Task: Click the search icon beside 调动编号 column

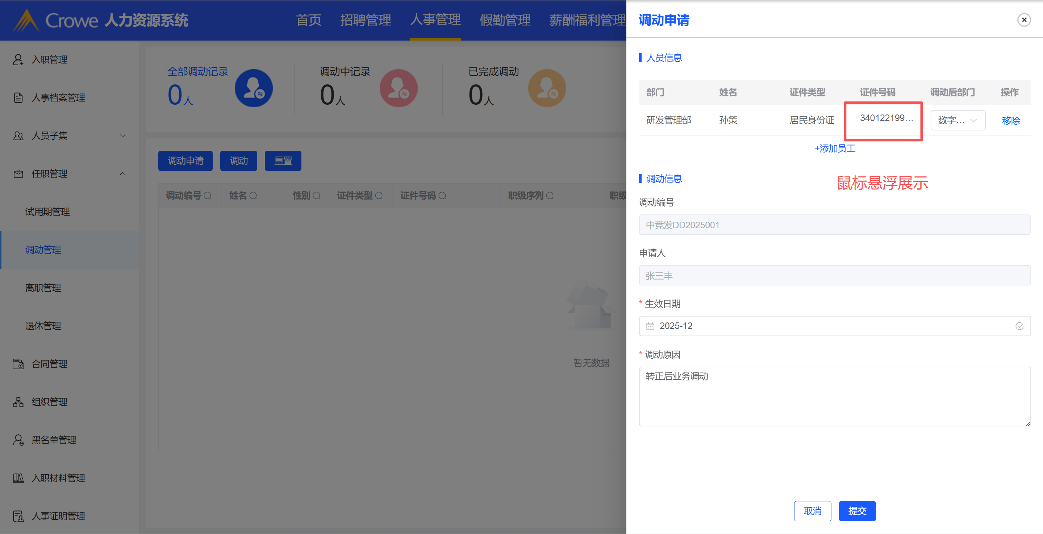Action: (208, 196)
